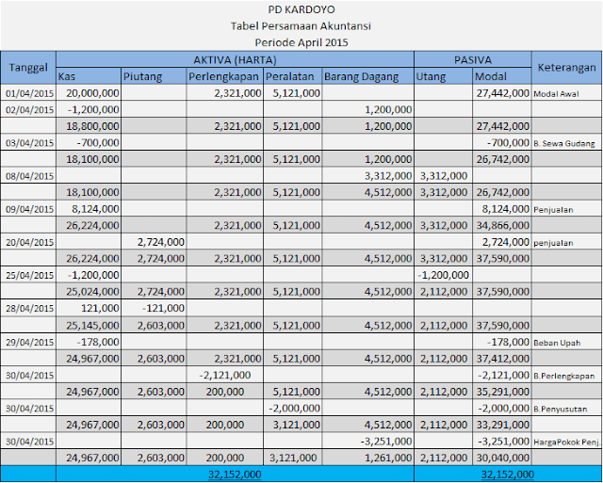Click the Modal column header
This screenshot has width=603, height=483.
[x=502, y=76]
